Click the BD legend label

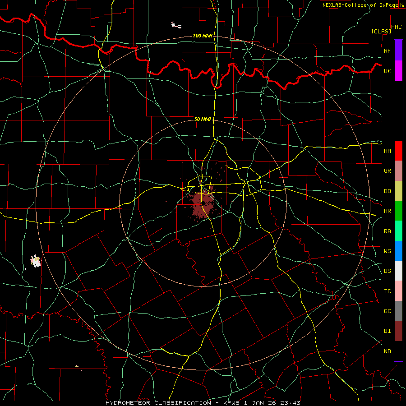point(388,191)
